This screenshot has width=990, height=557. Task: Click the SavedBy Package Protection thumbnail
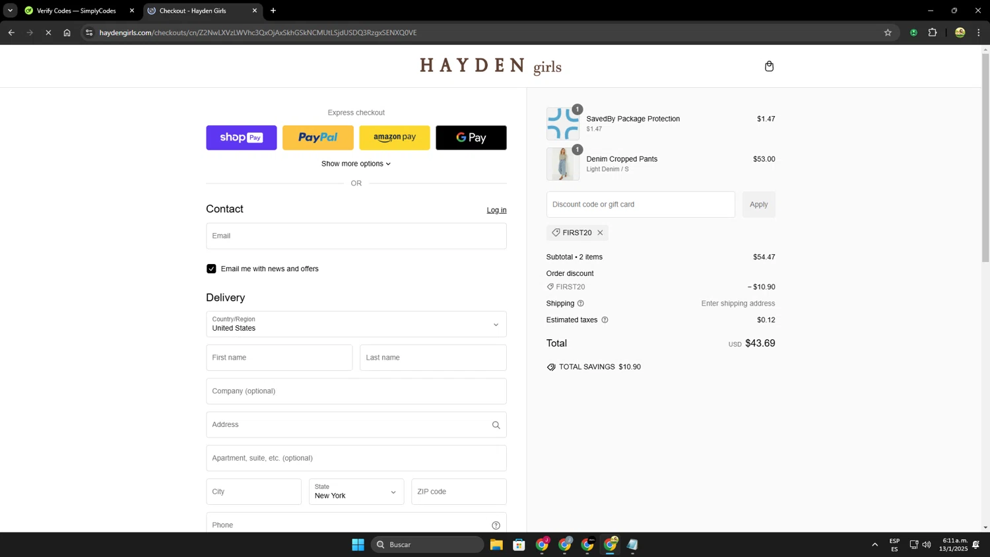click(x=563, y=123)
